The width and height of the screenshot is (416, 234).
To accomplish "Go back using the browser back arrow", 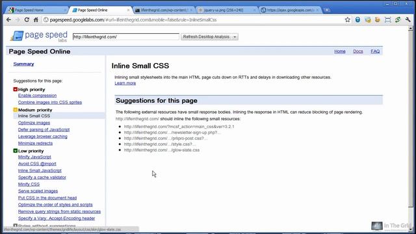I will [x=8, y=20].
